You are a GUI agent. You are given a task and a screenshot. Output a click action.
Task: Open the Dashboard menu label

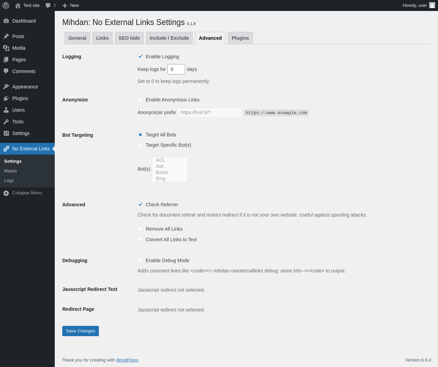point(24,21)
